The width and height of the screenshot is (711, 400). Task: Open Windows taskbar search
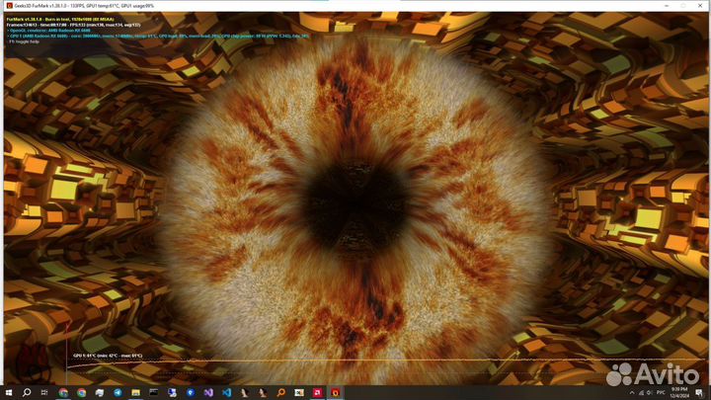[27, 392]
